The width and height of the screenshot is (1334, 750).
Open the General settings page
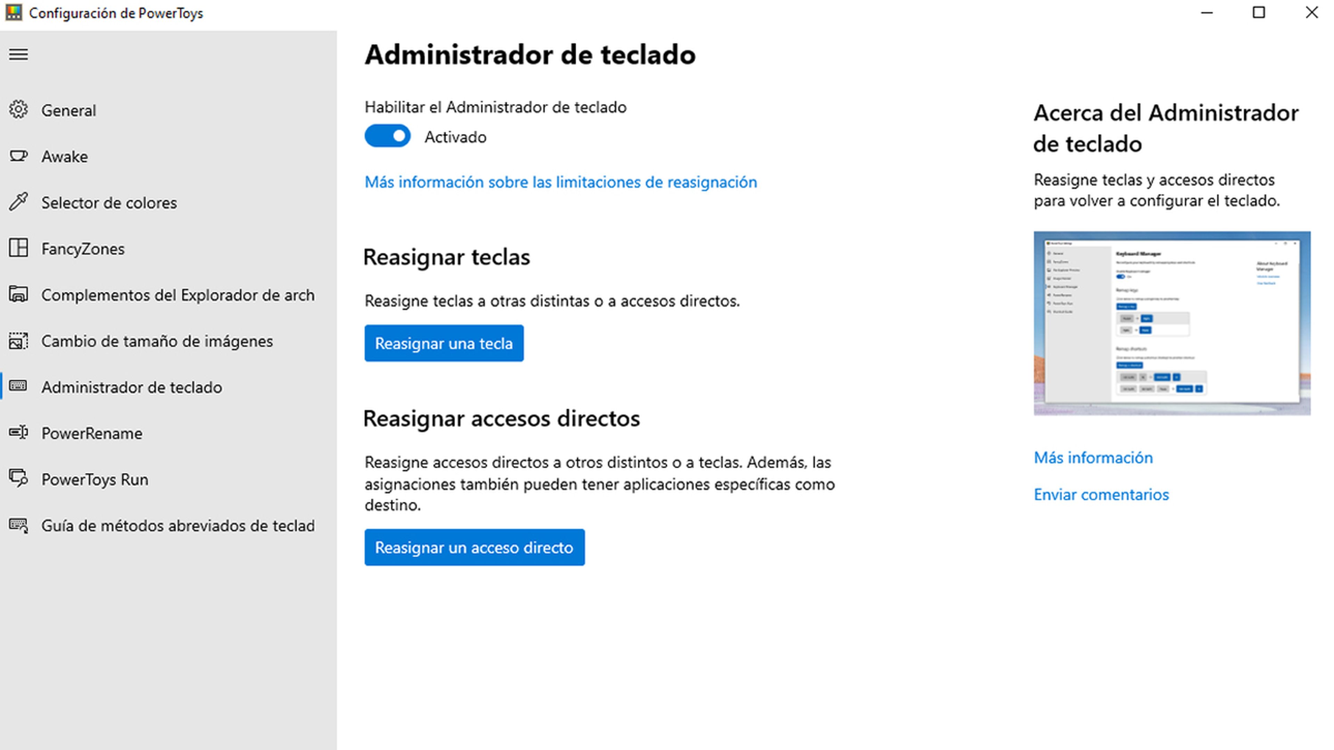tap(168, 110)
